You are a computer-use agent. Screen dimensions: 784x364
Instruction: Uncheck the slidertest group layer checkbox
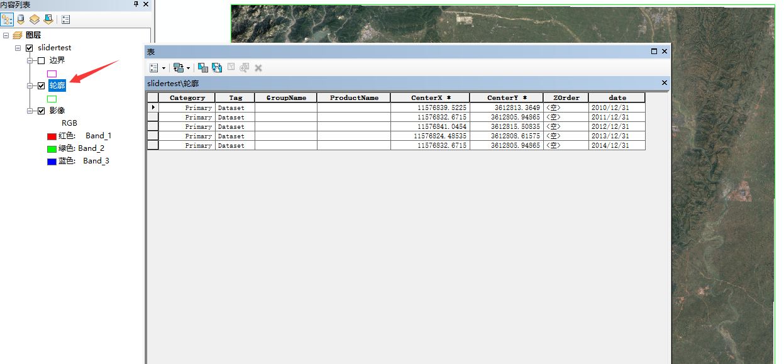pyautogui.click(x=29, y=47)
